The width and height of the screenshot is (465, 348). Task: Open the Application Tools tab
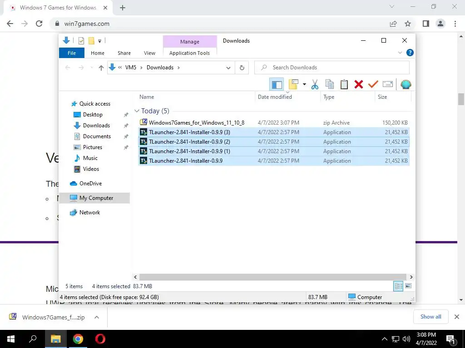(189, 53)
